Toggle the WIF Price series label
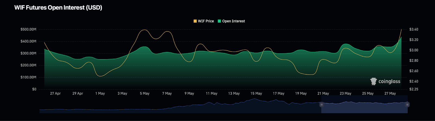Viewport: 435px width, 121px height. pyautogui.click(x=206, y=21)
